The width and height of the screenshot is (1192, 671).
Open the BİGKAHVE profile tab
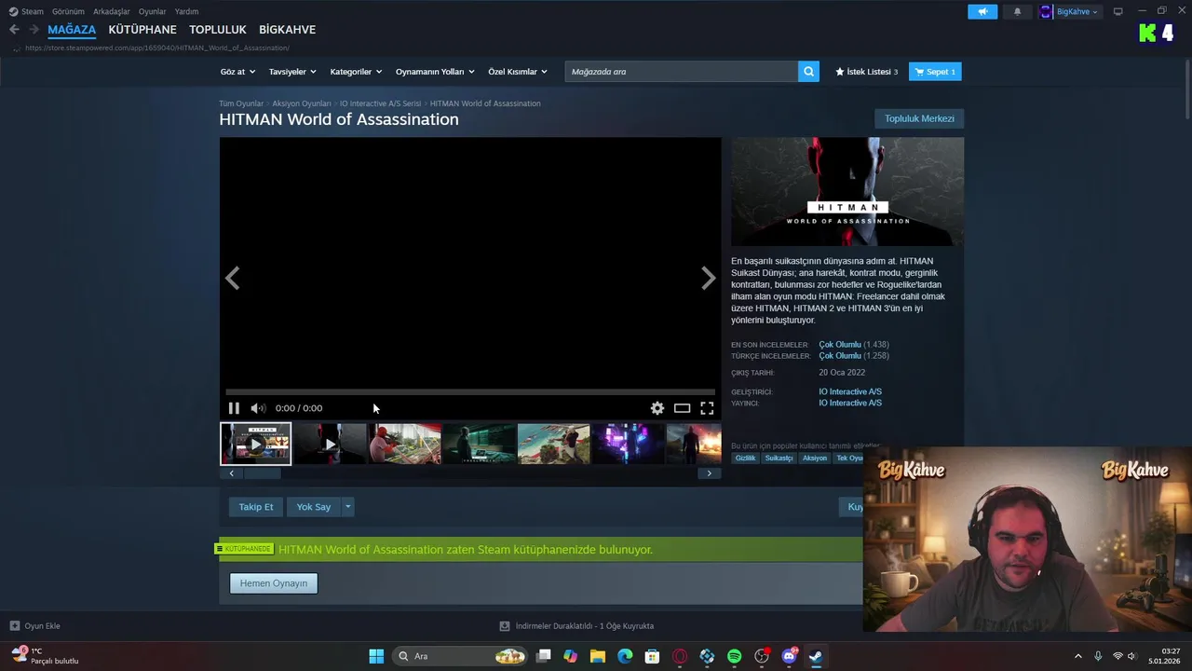tap(287, 30)
